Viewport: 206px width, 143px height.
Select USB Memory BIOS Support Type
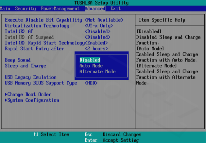(x=41, y=83)
